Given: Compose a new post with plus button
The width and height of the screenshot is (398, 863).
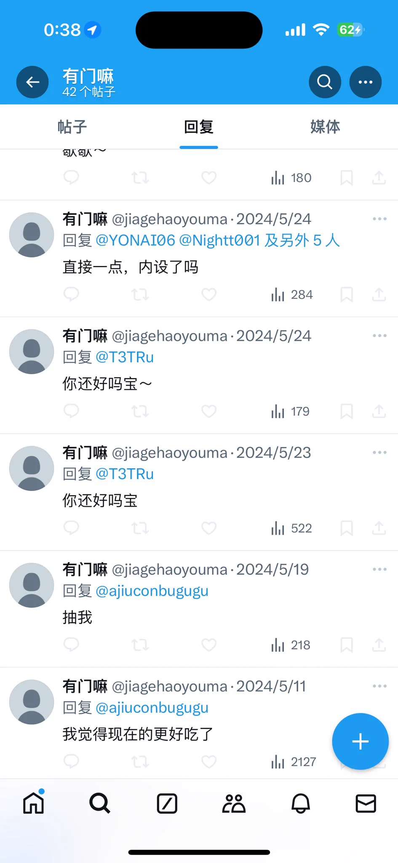Looking at the screenshot, I should (x=360, y=742).
